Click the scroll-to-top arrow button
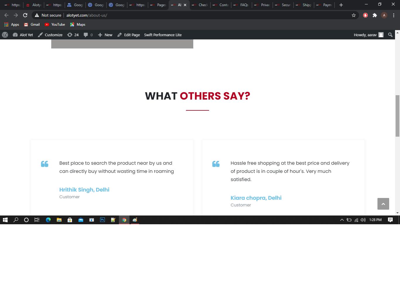This screenshot has width=400, height=292. point(383,204)
